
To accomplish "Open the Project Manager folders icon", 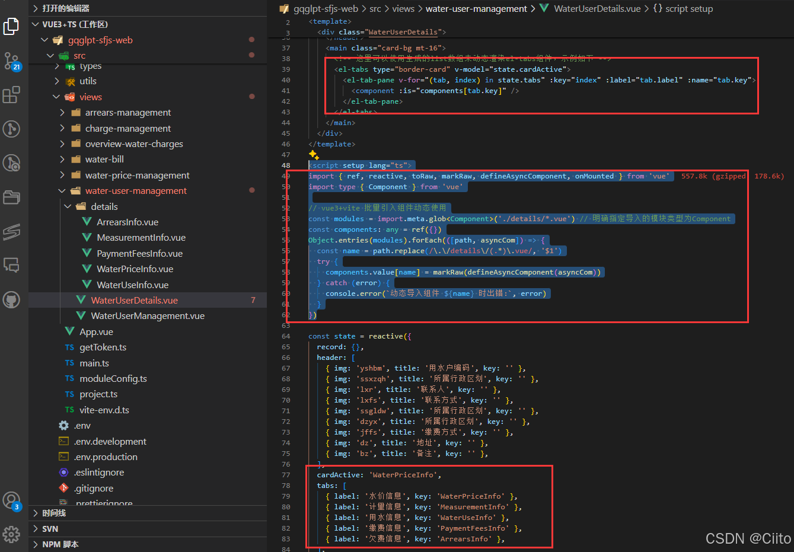I will click(11, 197).
